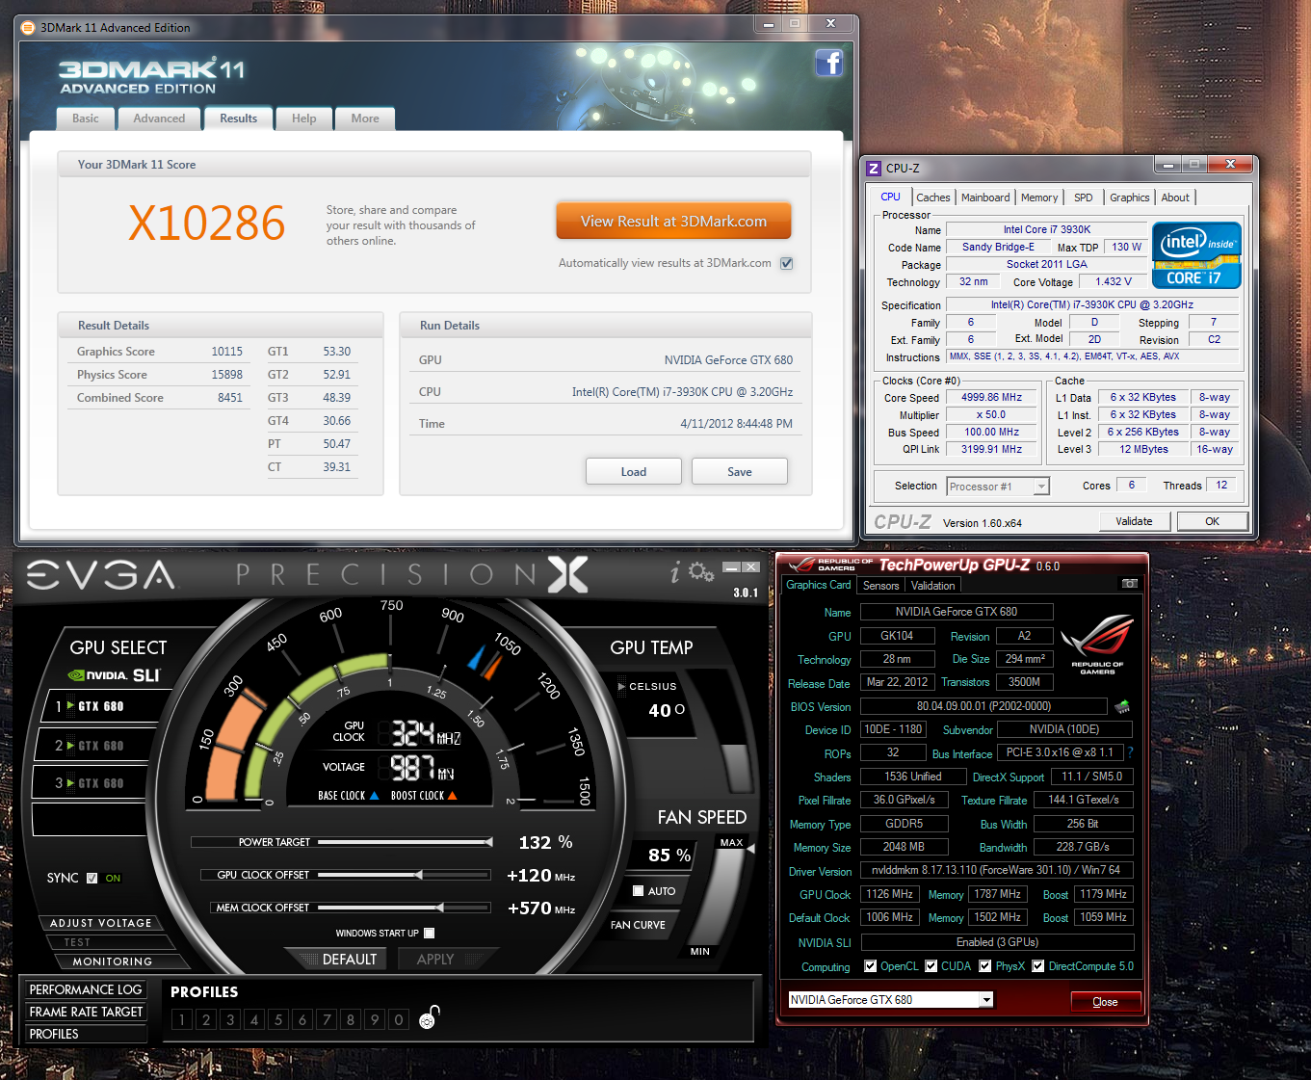Open the FAN CURVE settings

[x=639, y=925]
